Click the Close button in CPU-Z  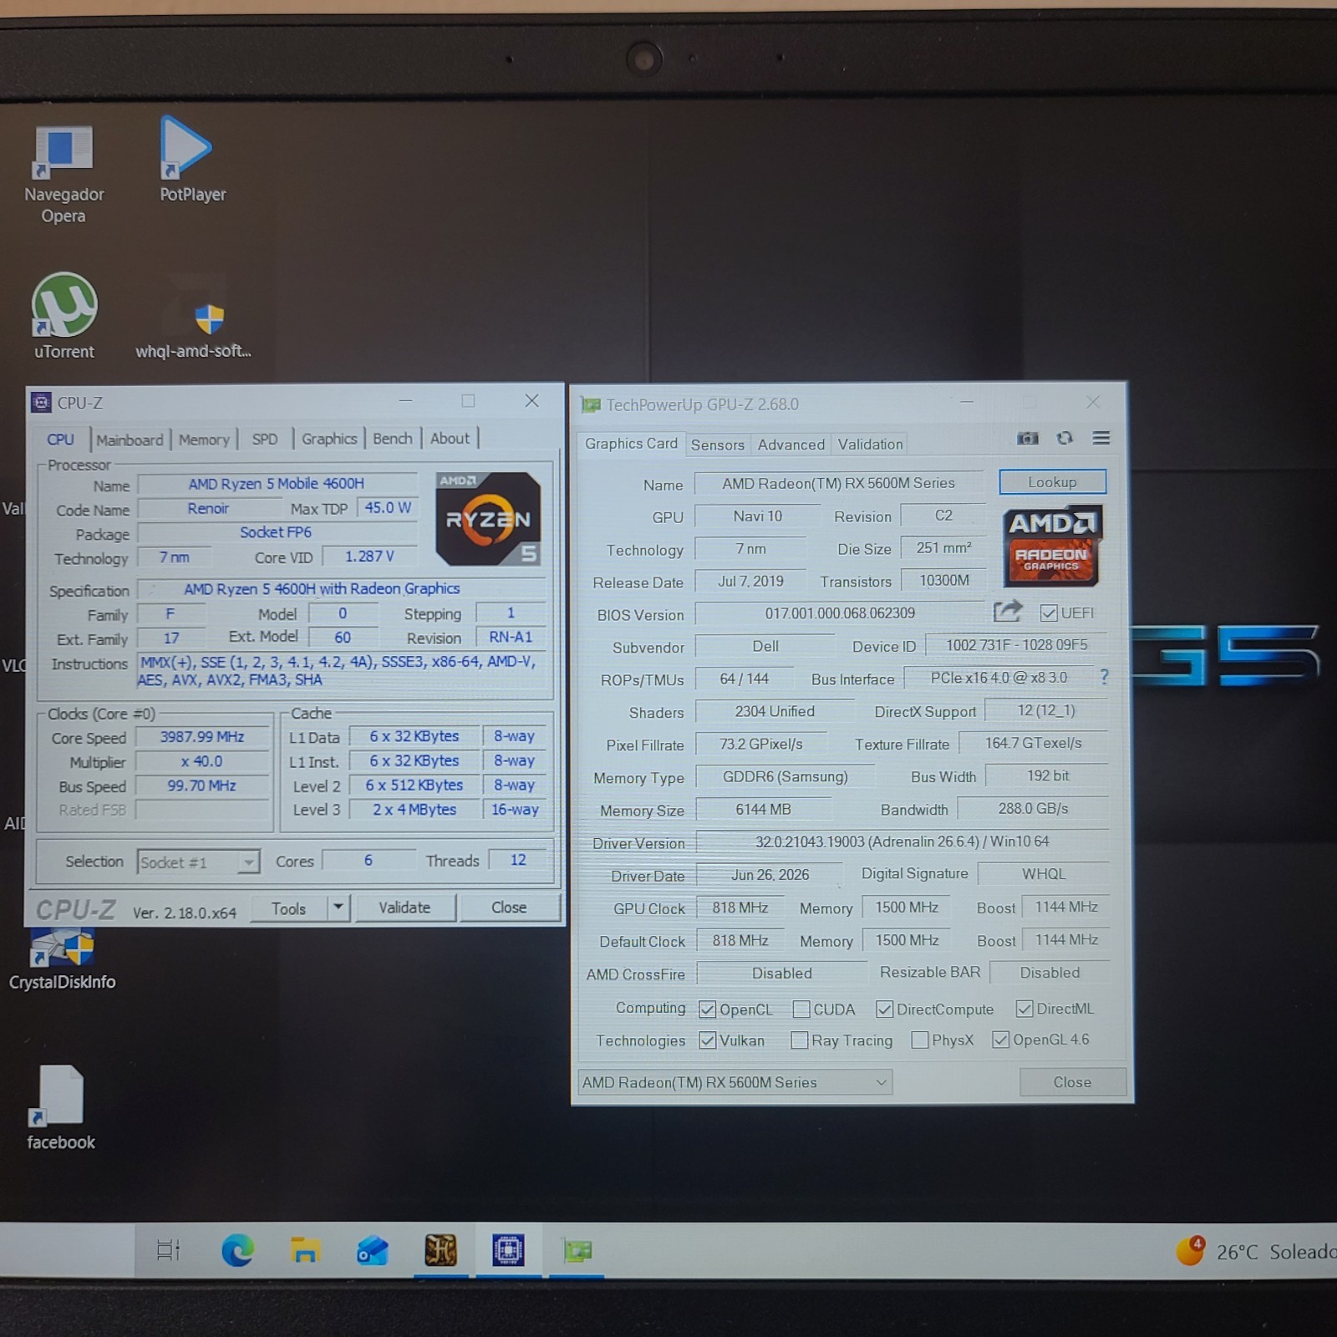509,907
